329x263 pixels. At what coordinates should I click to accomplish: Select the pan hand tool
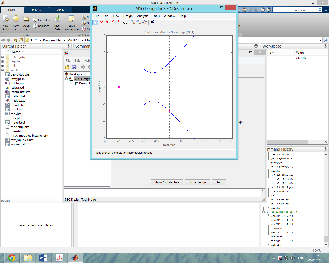144,22
